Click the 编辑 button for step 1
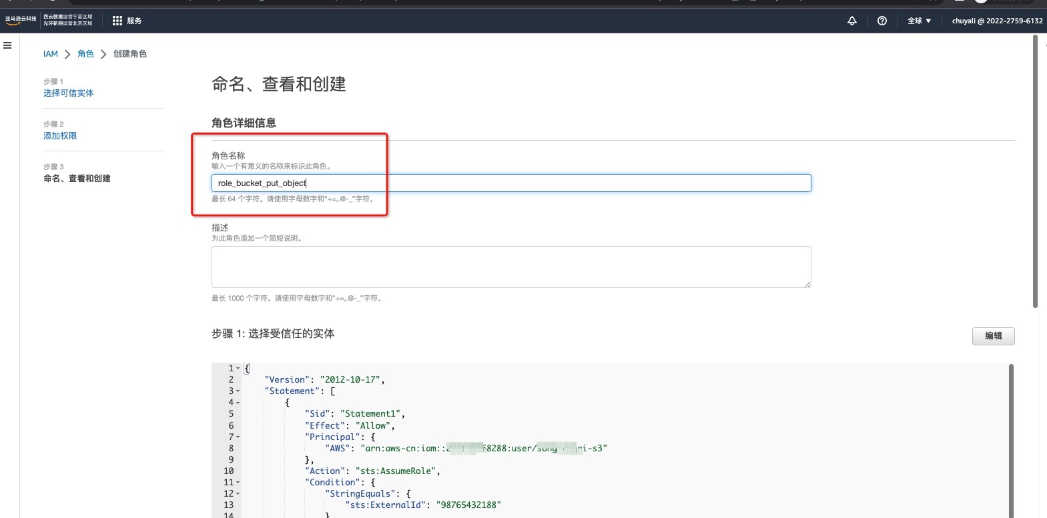 [993, 336]
